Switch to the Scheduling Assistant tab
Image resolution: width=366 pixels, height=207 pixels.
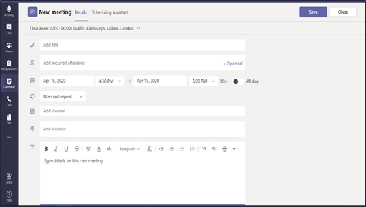click(x=110, y=12)
